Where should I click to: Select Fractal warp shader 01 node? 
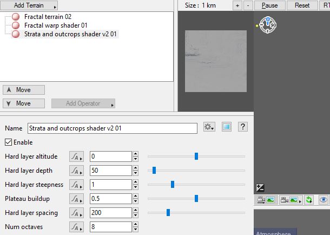(56, 25)
